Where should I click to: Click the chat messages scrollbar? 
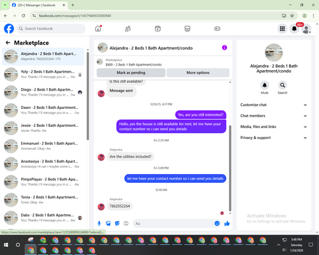coord(230,168)
